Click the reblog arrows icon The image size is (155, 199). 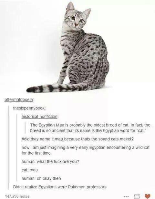click(x=137, y=196)
